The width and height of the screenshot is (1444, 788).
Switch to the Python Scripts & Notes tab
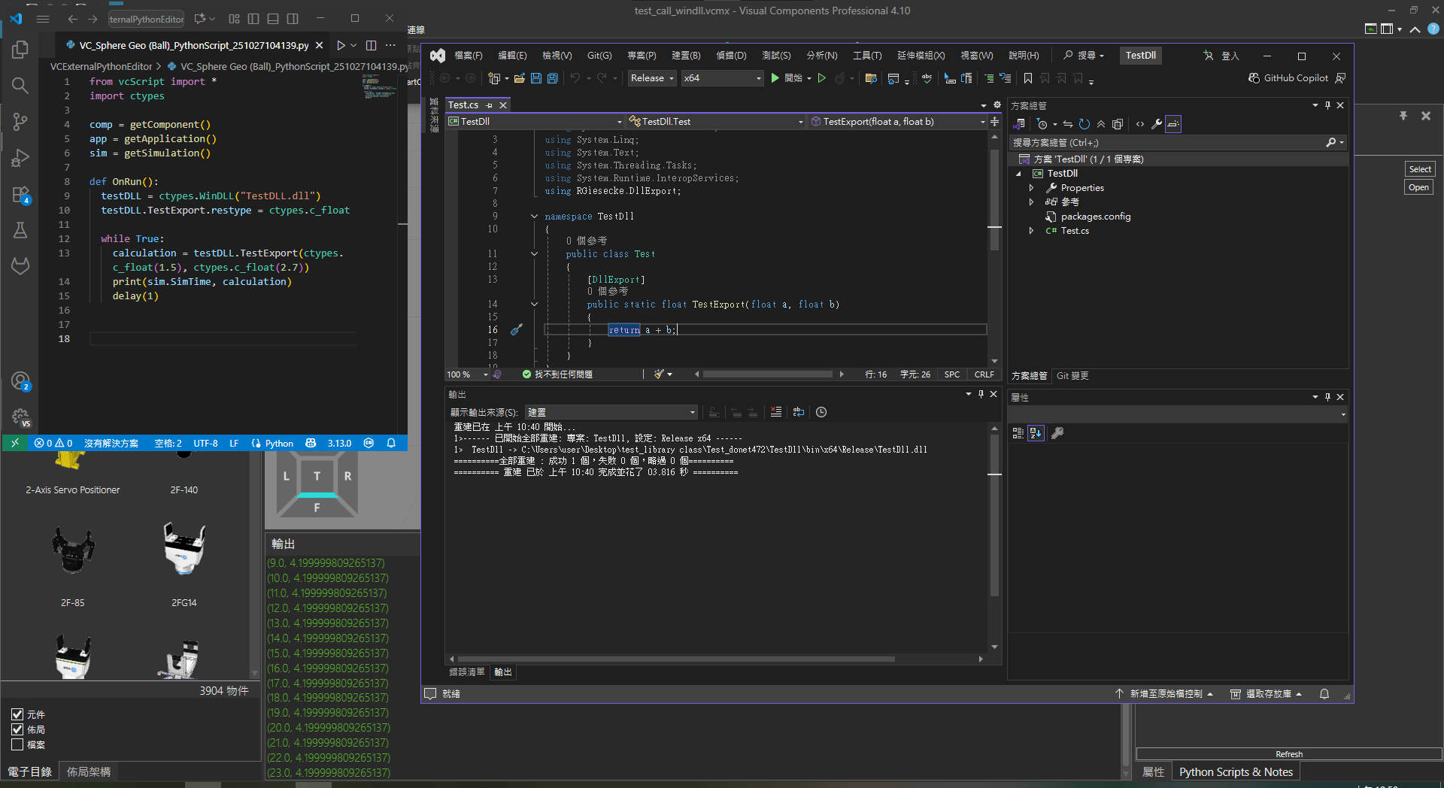pyautogui.click(x=1235, y=772)
